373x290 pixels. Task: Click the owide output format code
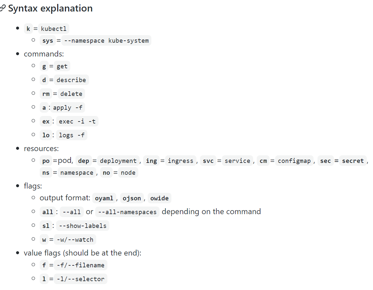159,198
